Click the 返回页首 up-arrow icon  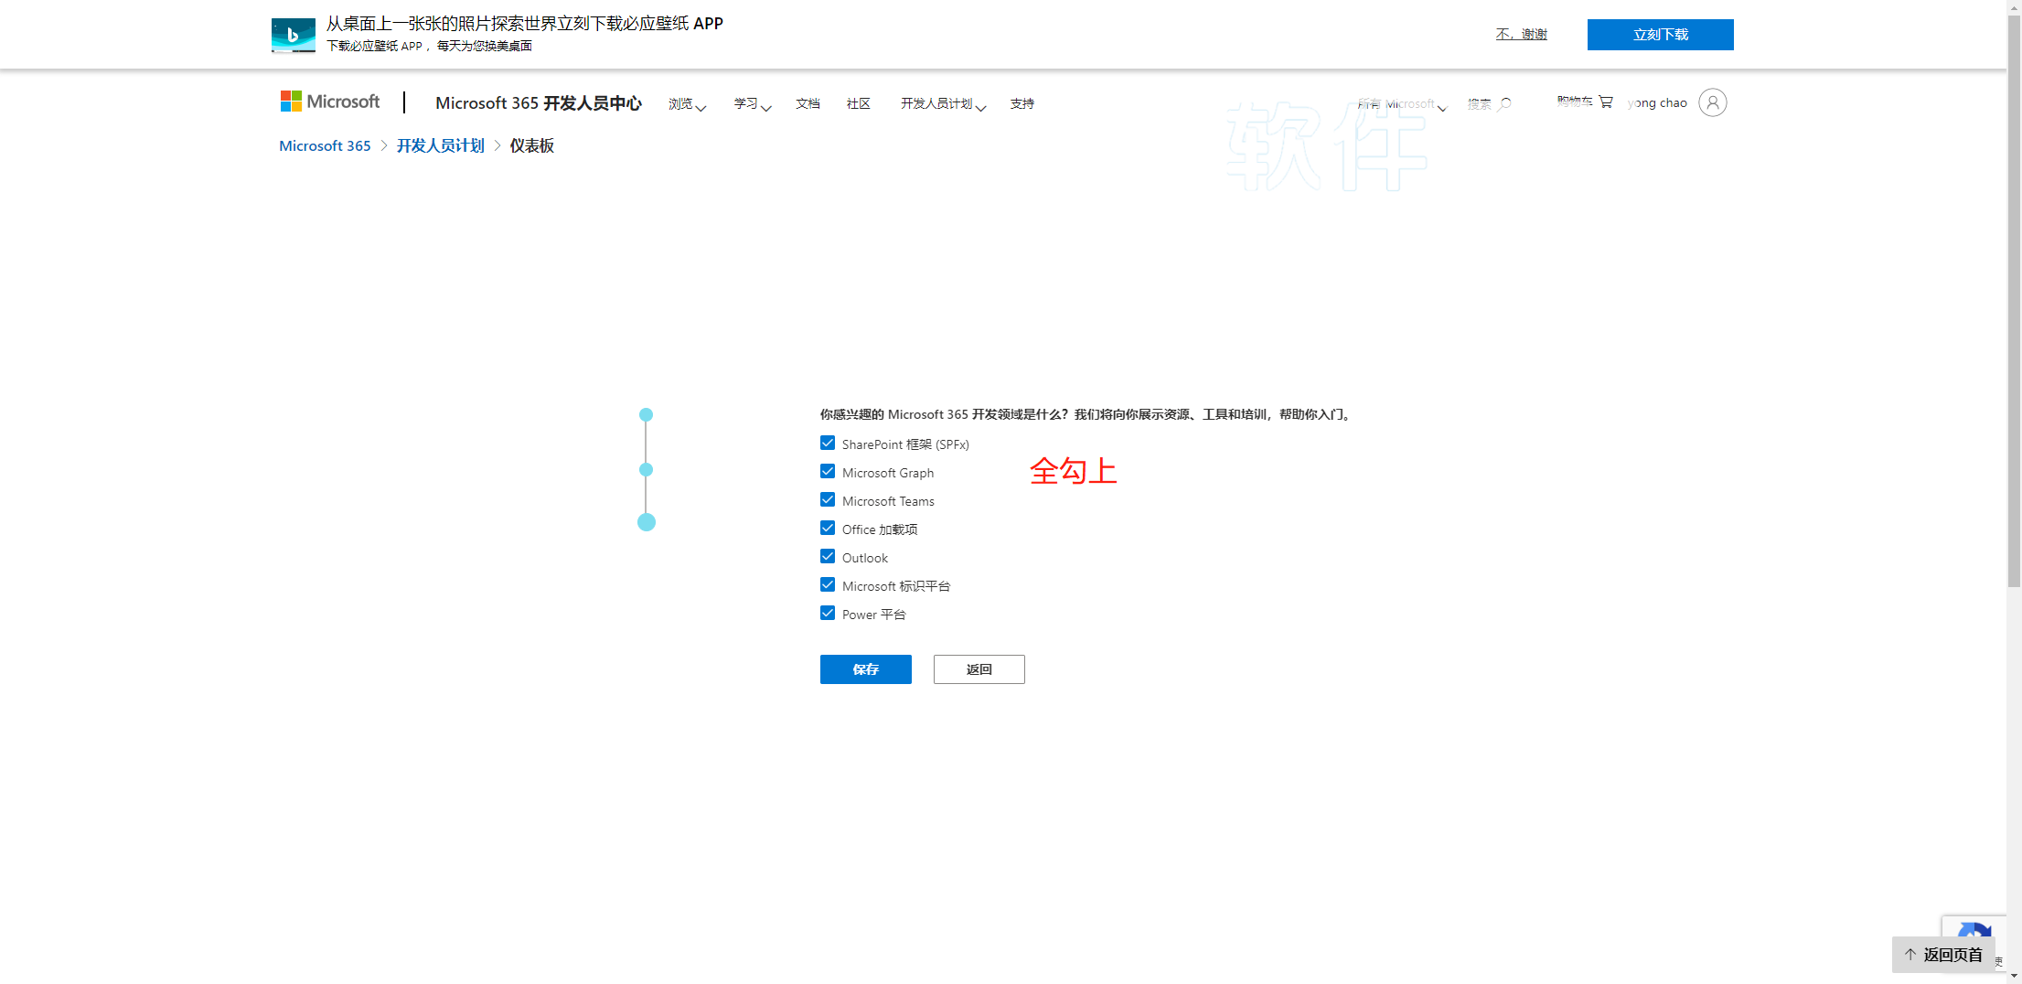coord(1910,955)
